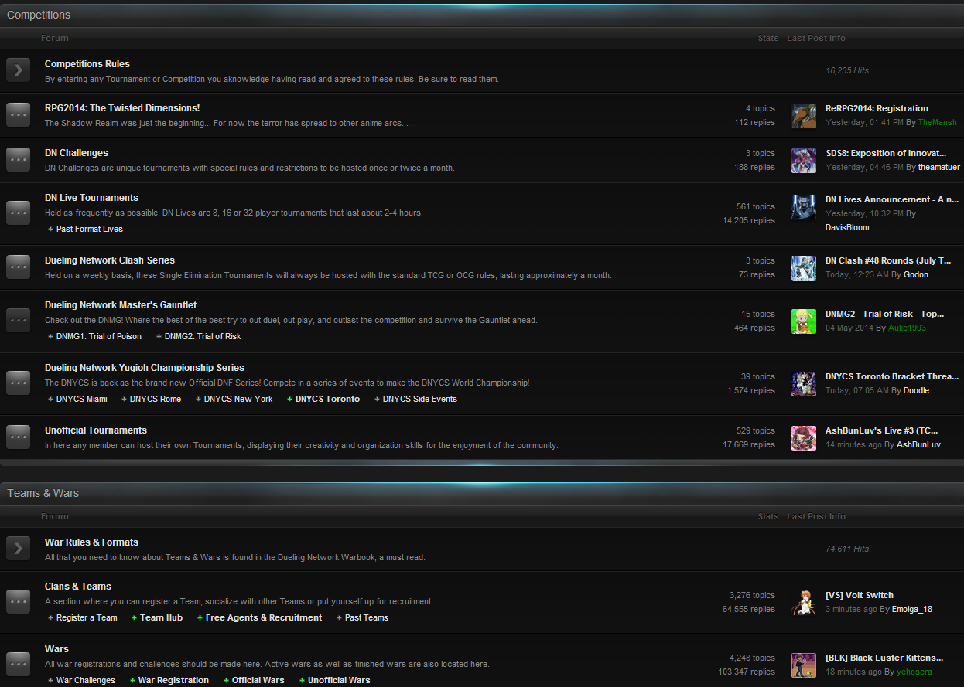The image size is (964, 687).
Task: Open green avatar beside DNMG2 Trial of Risk post
Action: click(804, 321)
